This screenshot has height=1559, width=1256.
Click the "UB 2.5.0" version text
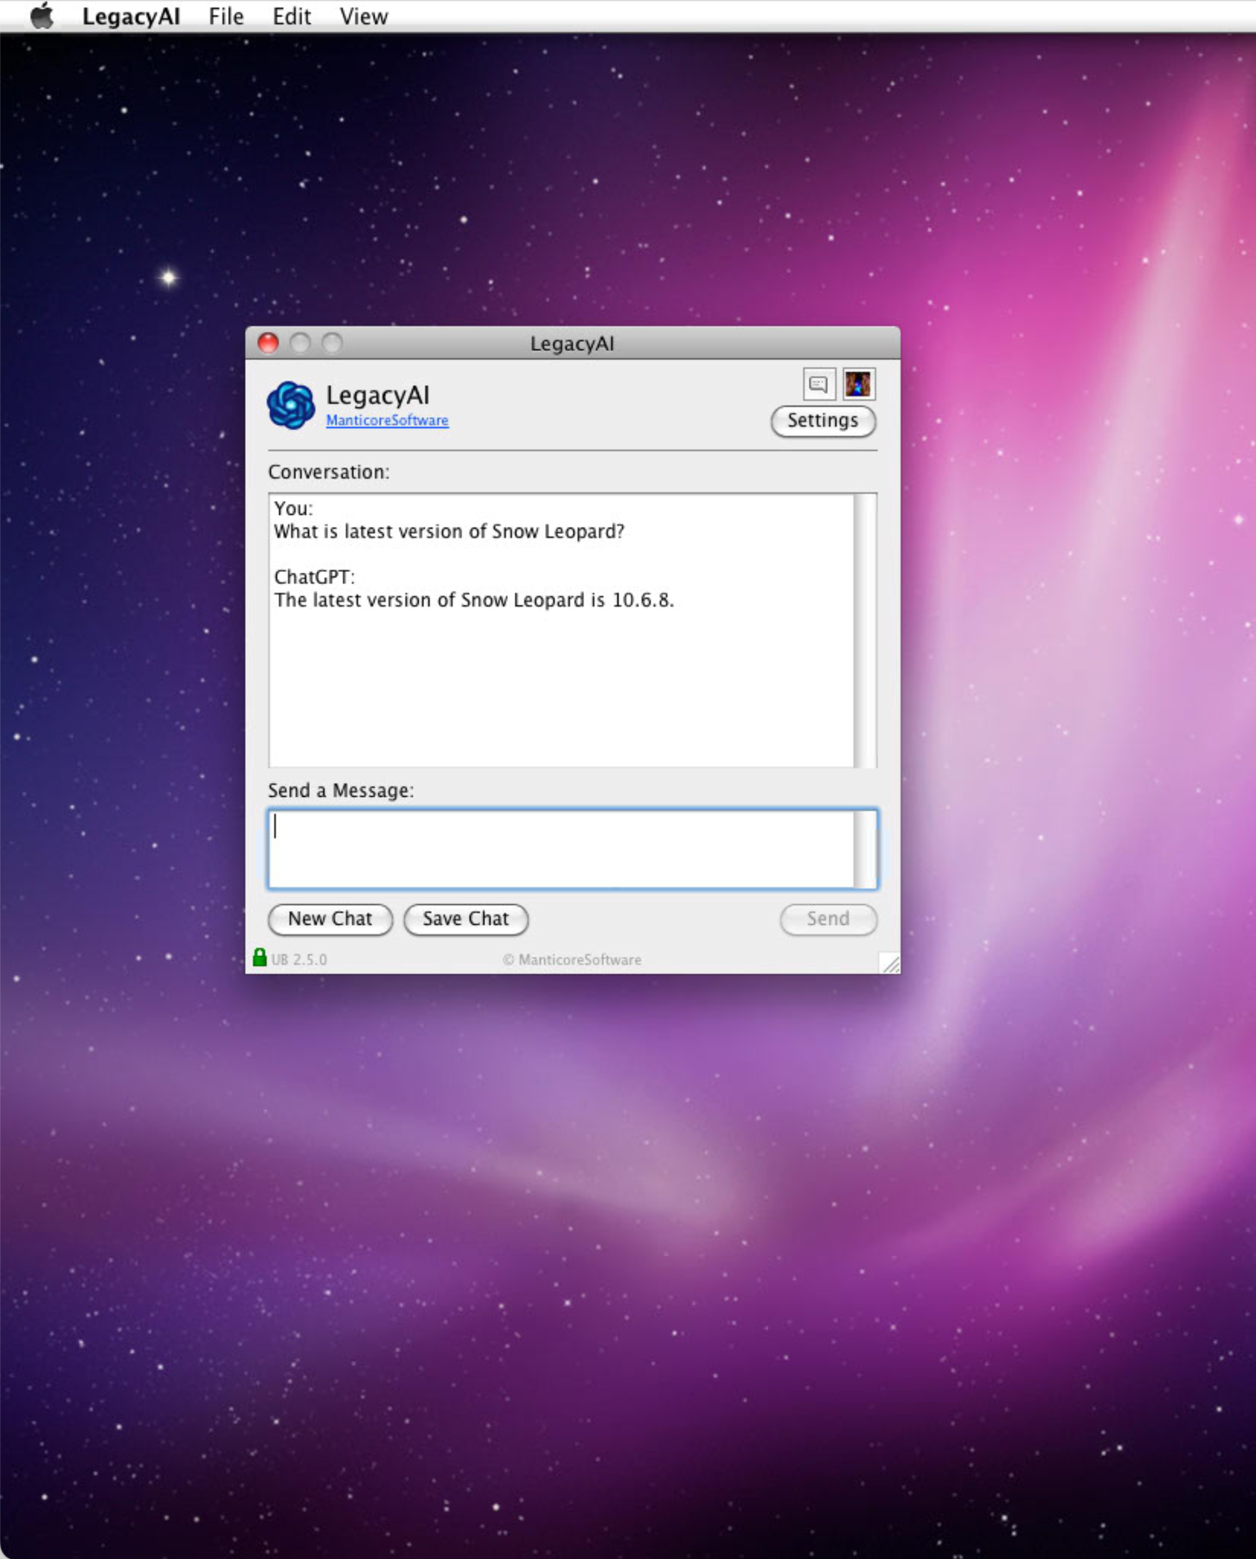point(299,959)
